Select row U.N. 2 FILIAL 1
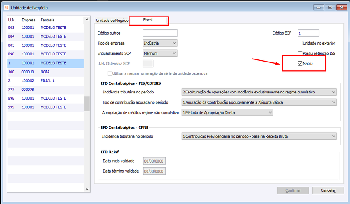Image resolution: width=350 pixels, height=204 pixels. pos(46,81)
